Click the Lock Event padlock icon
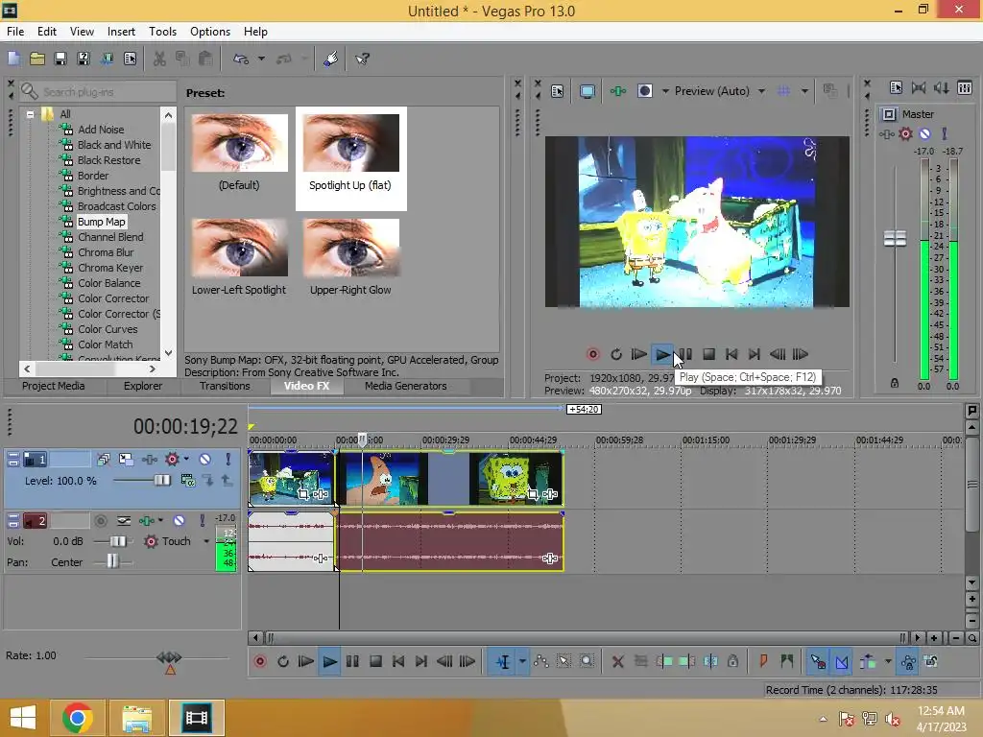Viewport: 983px width, 737px height. click(x=732, y=661)
